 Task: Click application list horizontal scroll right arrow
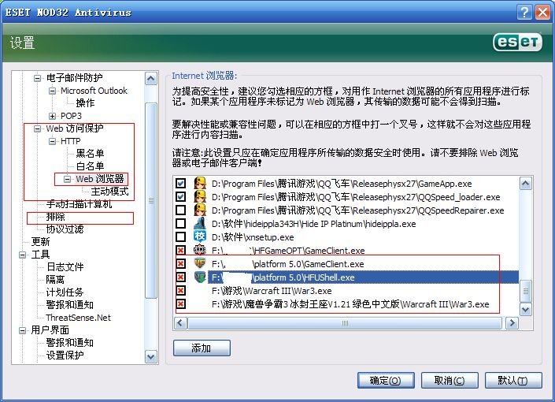(512, 323)
